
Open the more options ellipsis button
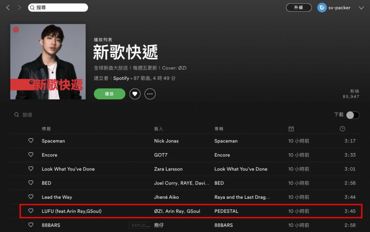pos(150,94)
